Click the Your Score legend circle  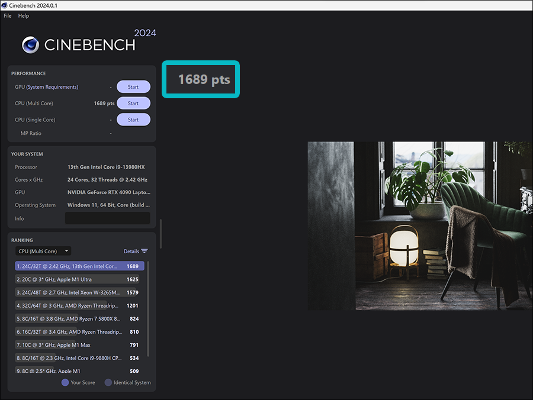coord(65,382)
